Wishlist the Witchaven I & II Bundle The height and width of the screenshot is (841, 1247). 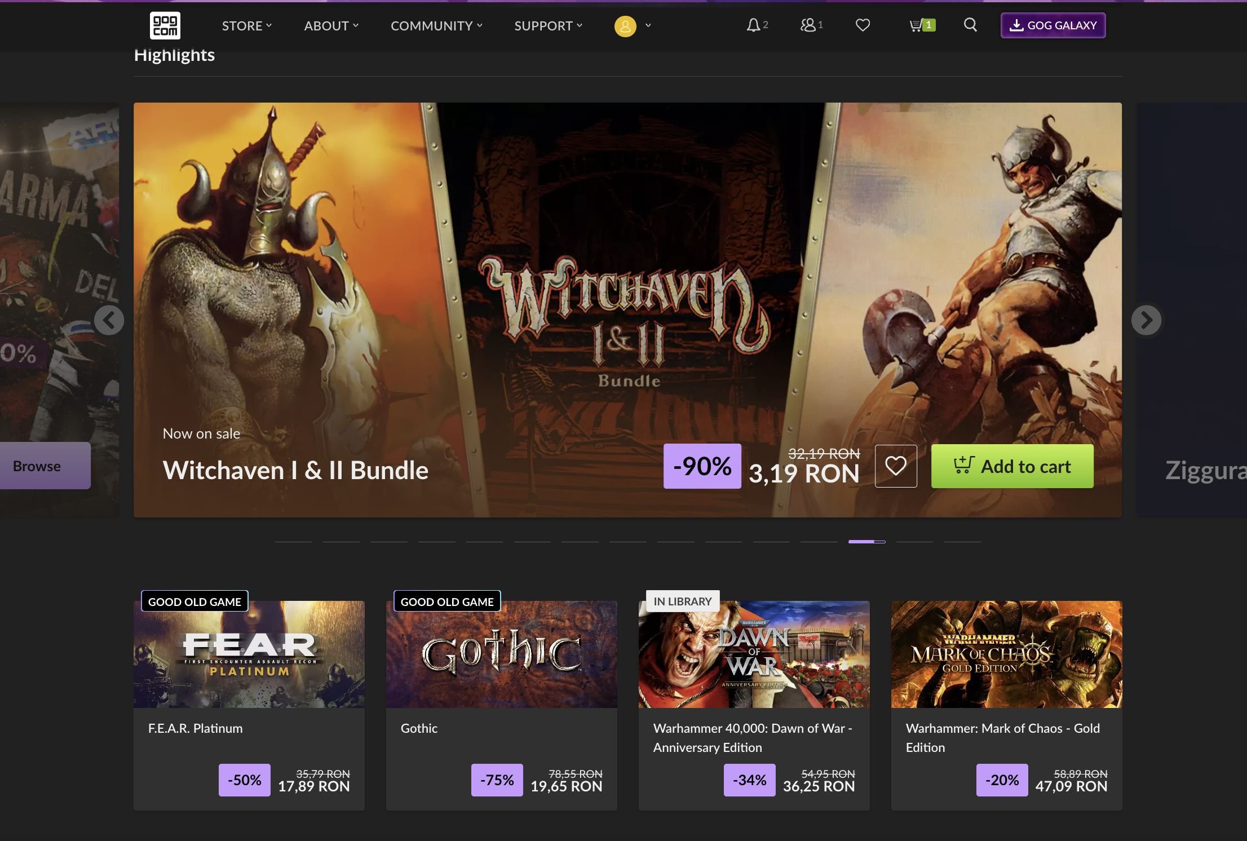click(x=896, y=466)
